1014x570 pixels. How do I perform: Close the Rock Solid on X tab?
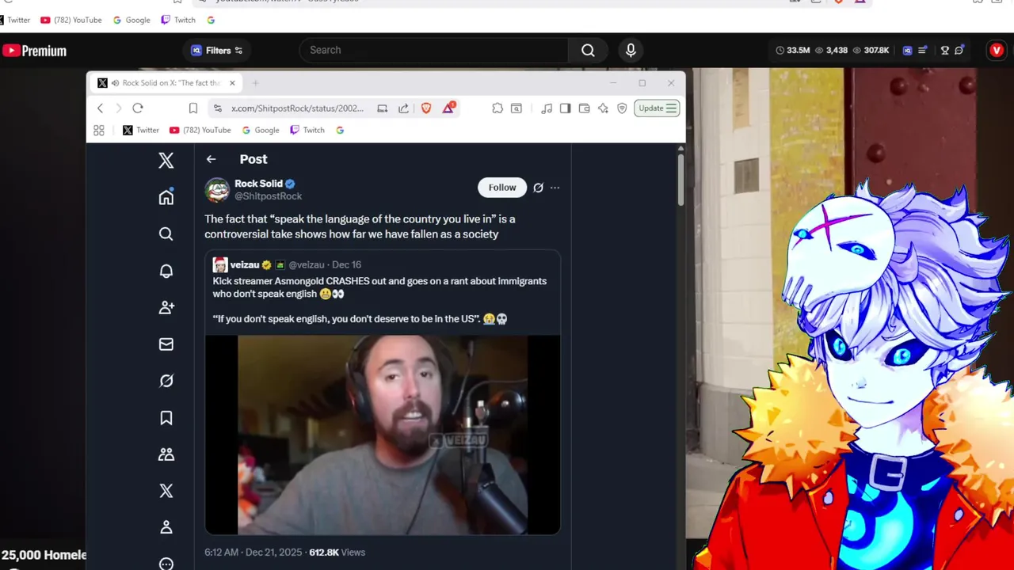232,83
